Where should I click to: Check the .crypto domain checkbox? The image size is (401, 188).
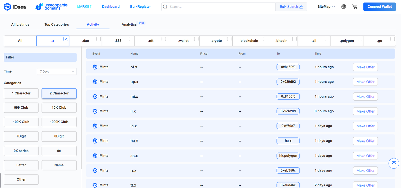229,39
